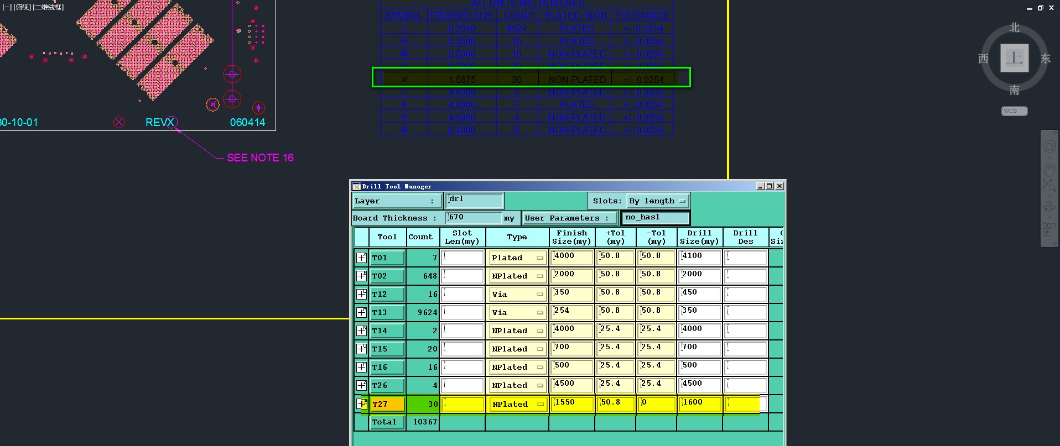Open the Slots By length dropdown

(658, 201)
